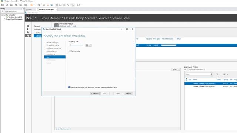Click the Stretch Guest display icon
This screenshot has height=133, width=237.
tap(79, 5)
